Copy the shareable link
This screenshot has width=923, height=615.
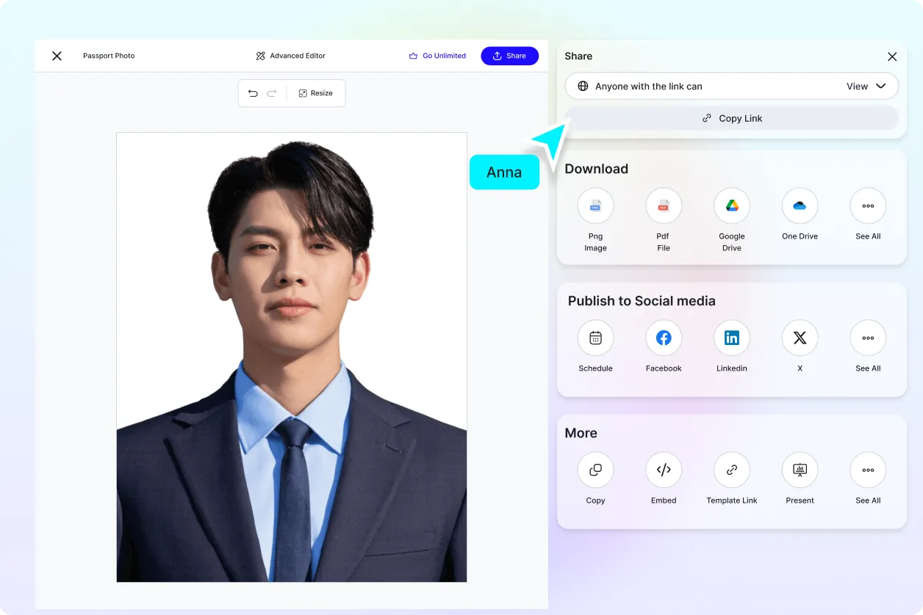(x=732, y=117)
